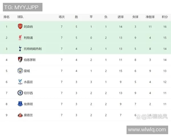Click the Liverpool club crest icon

20,38
